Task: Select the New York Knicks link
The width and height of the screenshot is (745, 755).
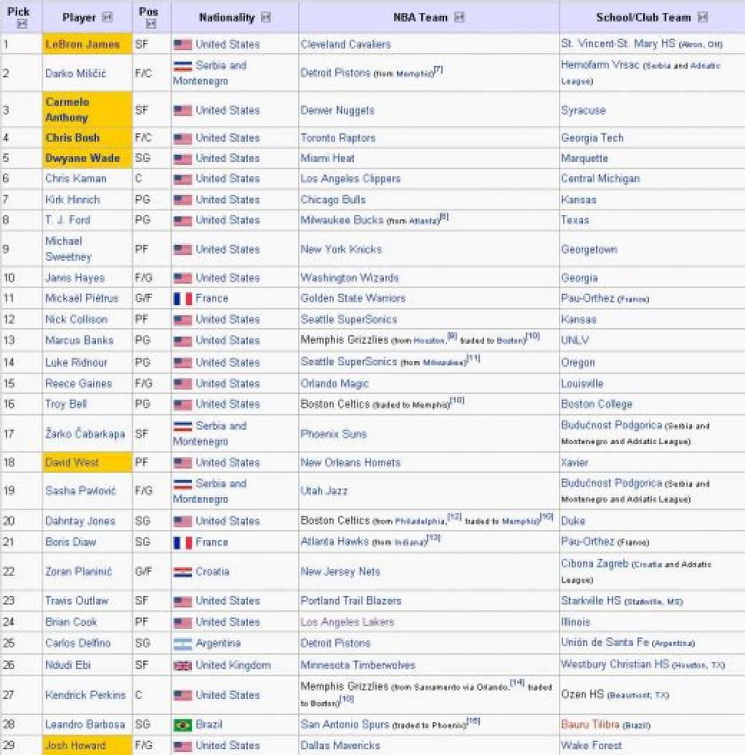Action: point(341,250)
